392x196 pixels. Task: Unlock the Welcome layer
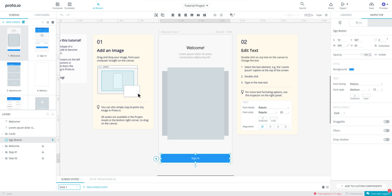pyautogui.click(x=43, y=146)
